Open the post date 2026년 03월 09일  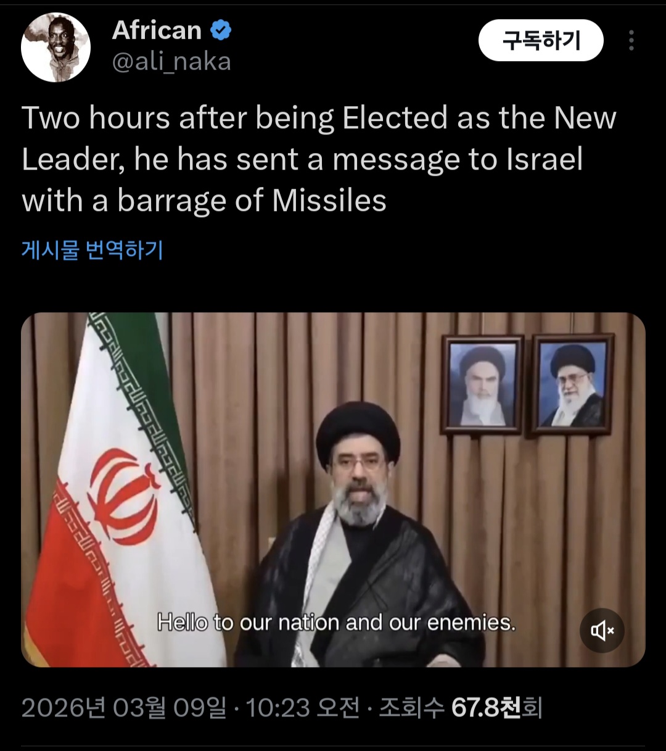[x=124, y=707]
